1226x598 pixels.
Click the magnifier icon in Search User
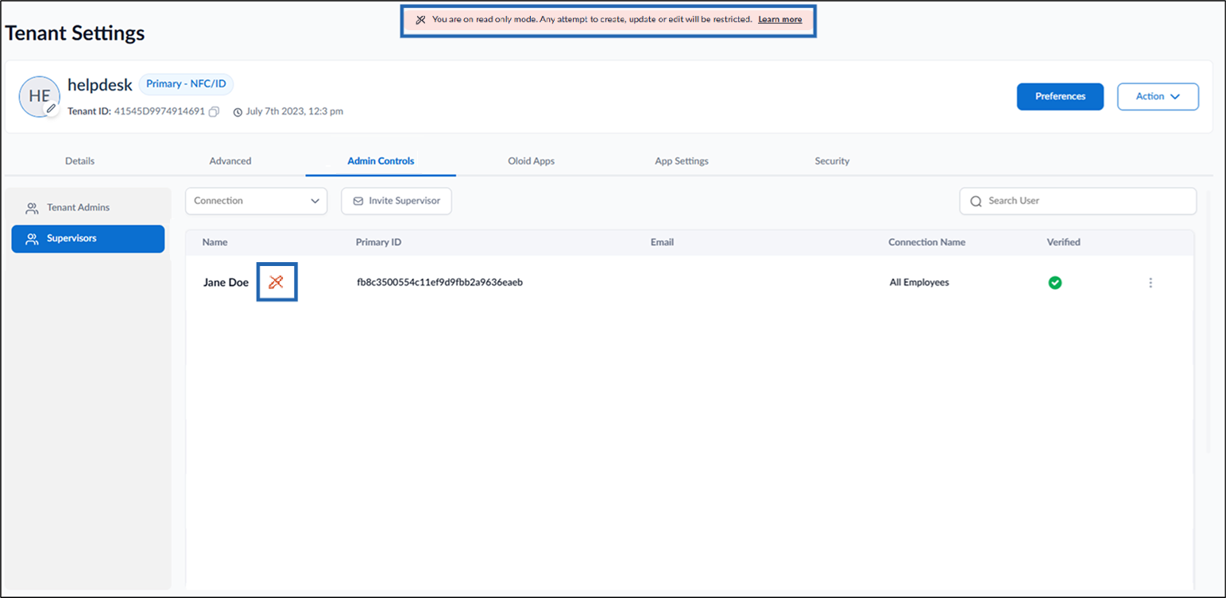point(976,201)
